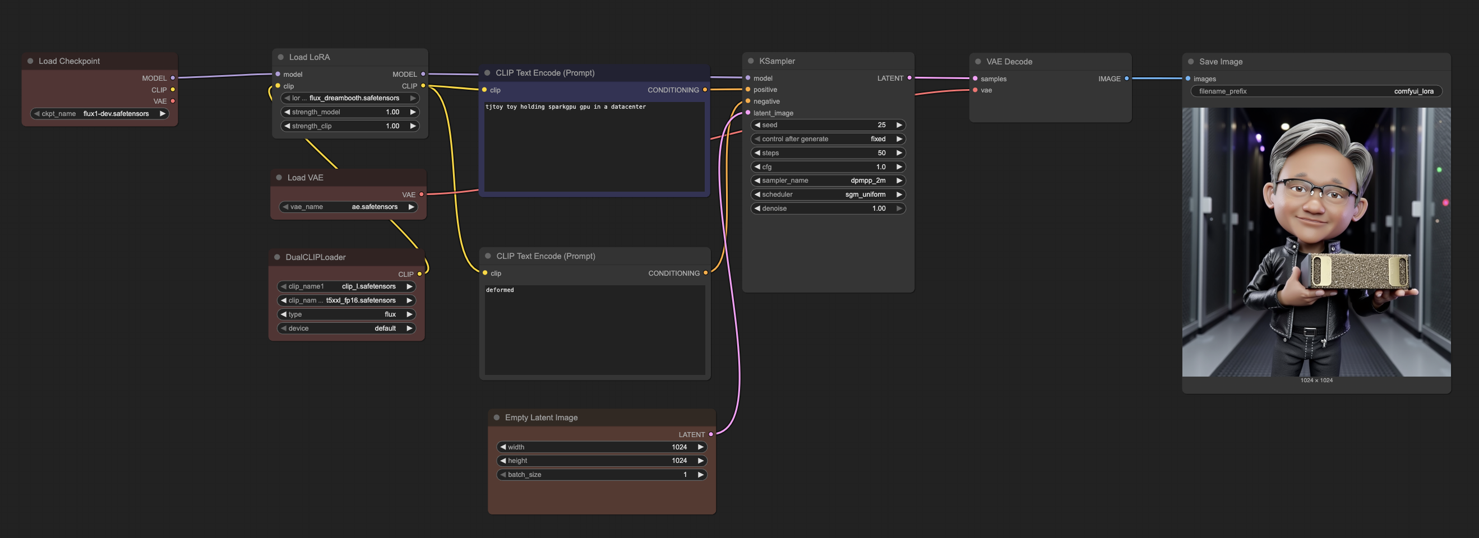Image resolution: width=1479 pixels, height=538 pixels.
Task: Click the VAE output port on Load VAE
Action: (x=423, y=194)
